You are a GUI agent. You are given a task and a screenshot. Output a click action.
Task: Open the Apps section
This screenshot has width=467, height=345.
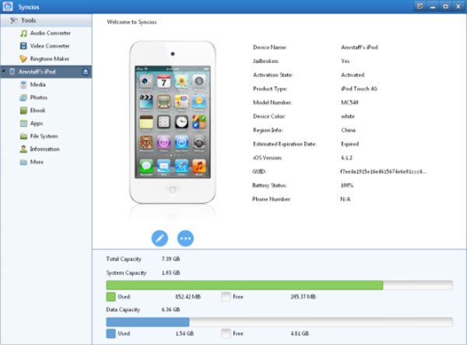coord(31,123)
